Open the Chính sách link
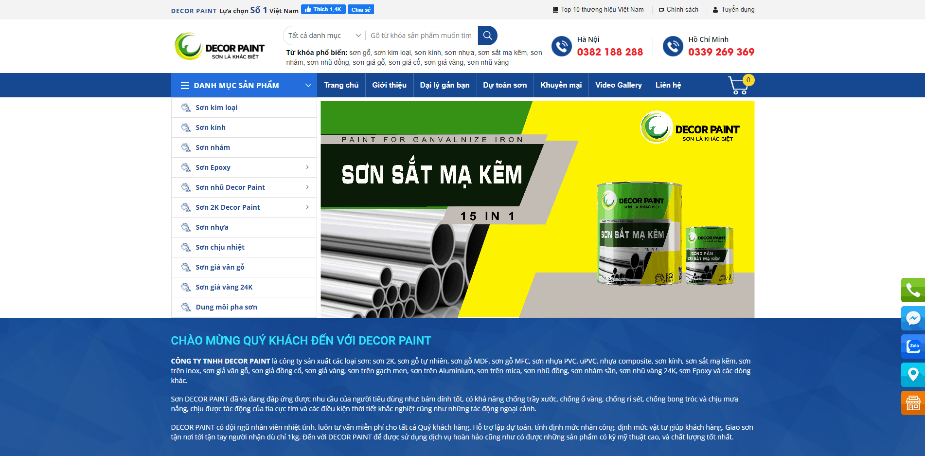The height and width of the screenshot is (456, 925). click(682, 10)
